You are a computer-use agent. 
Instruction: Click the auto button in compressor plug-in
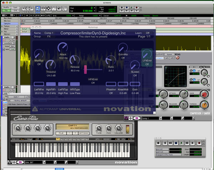point(167,58)
